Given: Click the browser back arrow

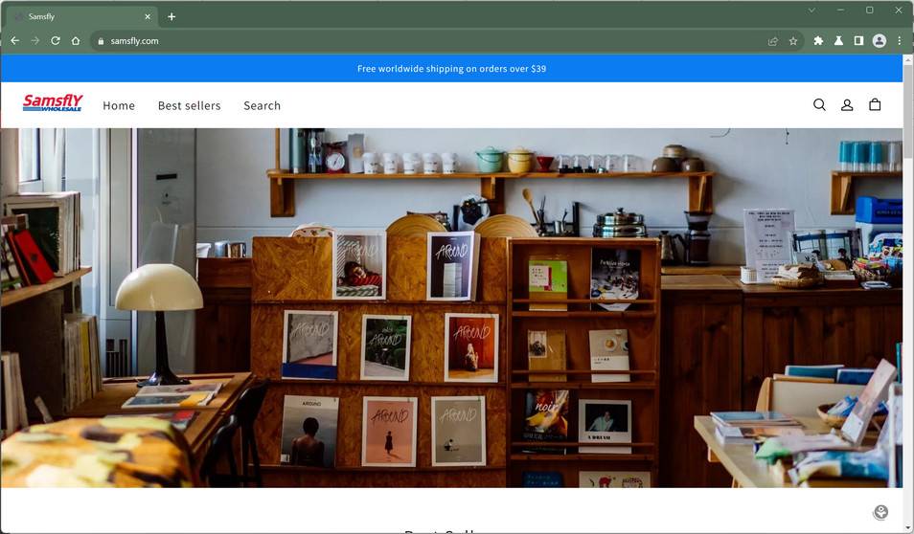Looking at the screenshot, I should pyautogui.click(x=15, y=41).
